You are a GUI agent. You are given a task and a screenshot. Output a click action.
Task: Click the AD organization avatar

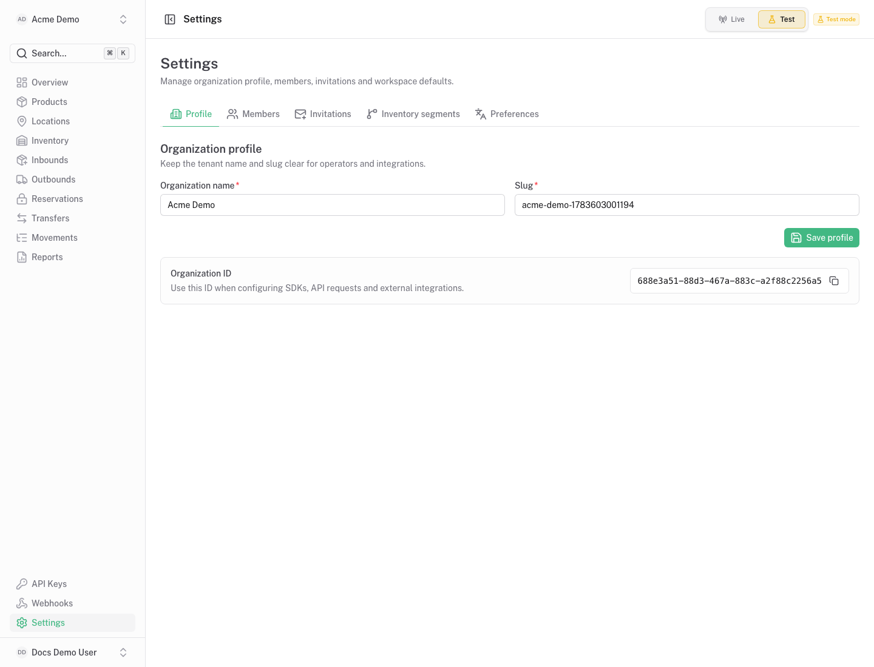click(x=22, y=19)
